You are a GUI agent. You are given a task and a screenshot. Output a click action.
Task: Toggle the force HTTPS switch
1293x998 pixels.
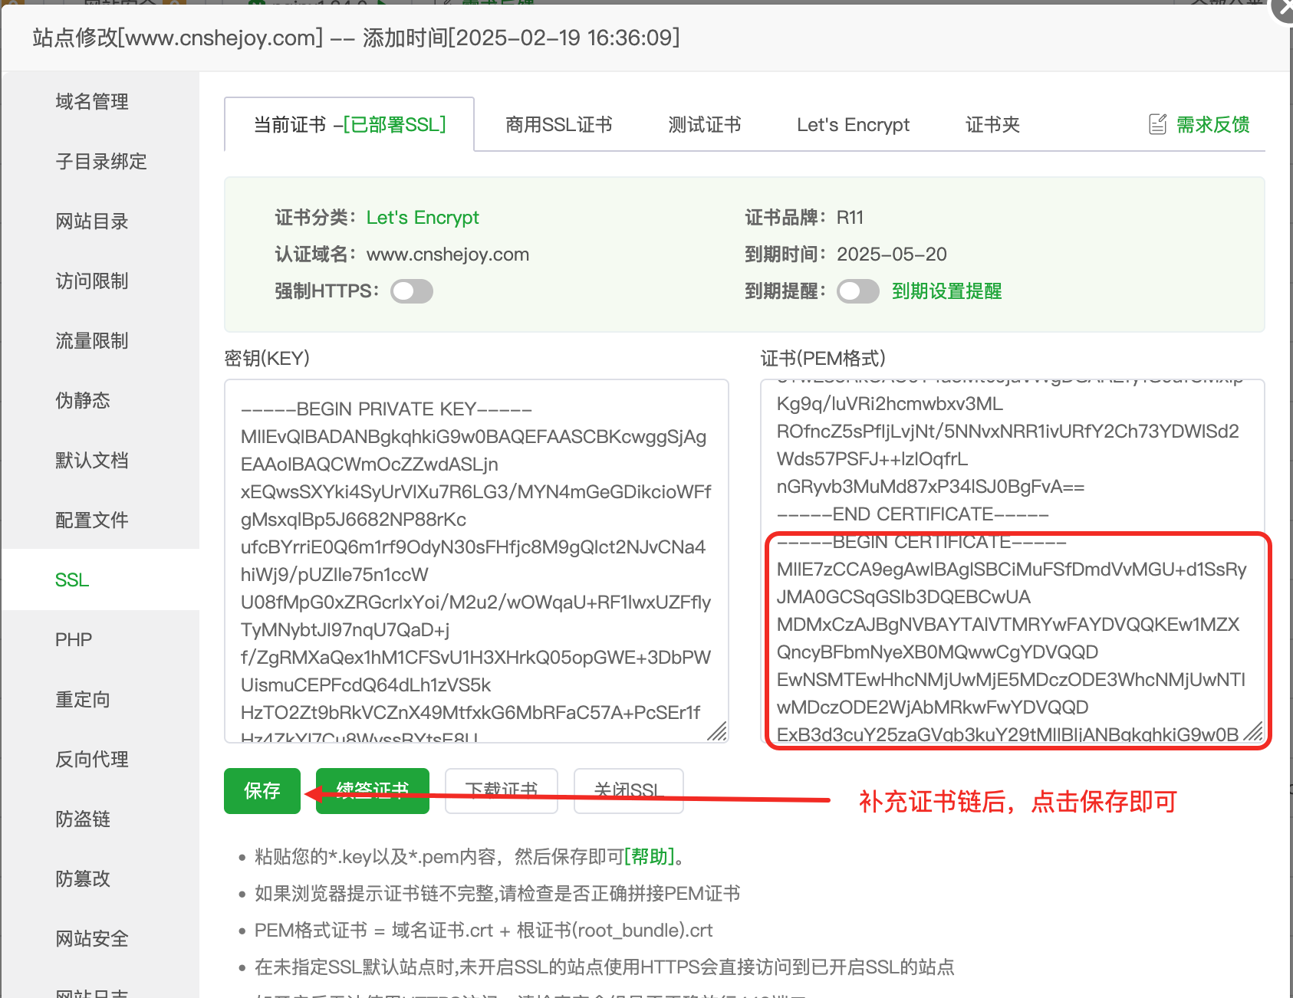[412, 291]
